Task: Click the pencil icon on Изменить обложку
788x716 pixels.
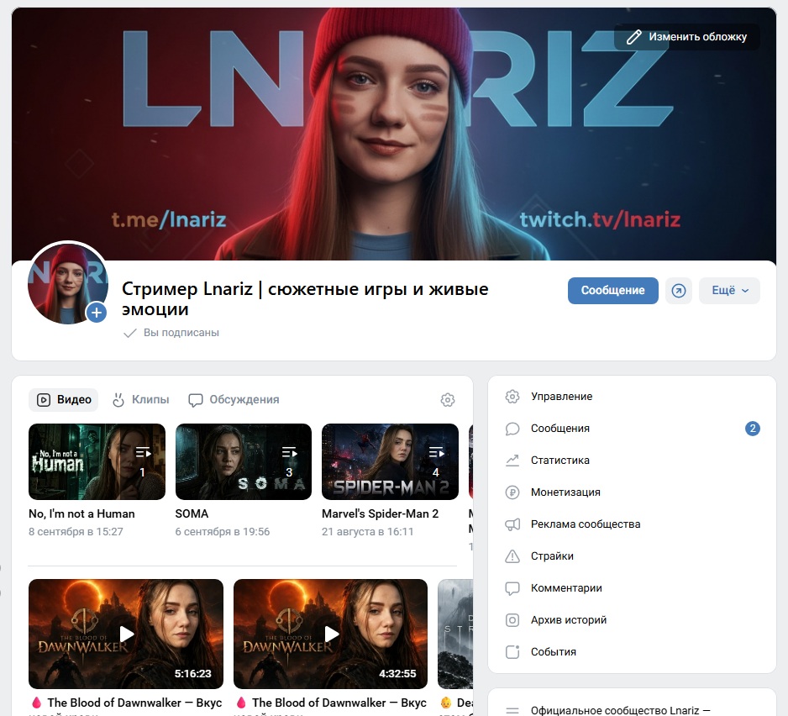Action: coord(633,37)
